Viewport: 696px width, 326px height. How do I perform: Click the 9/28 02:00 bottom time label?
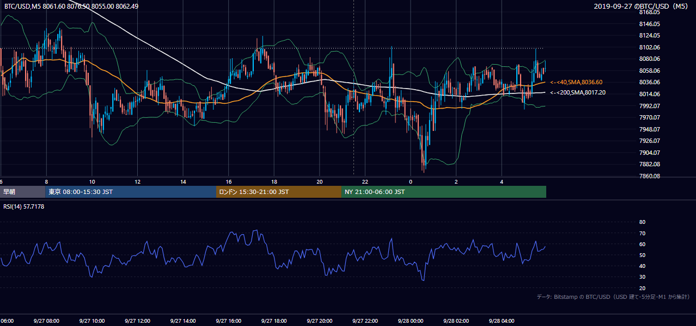[x=456, y=321]
